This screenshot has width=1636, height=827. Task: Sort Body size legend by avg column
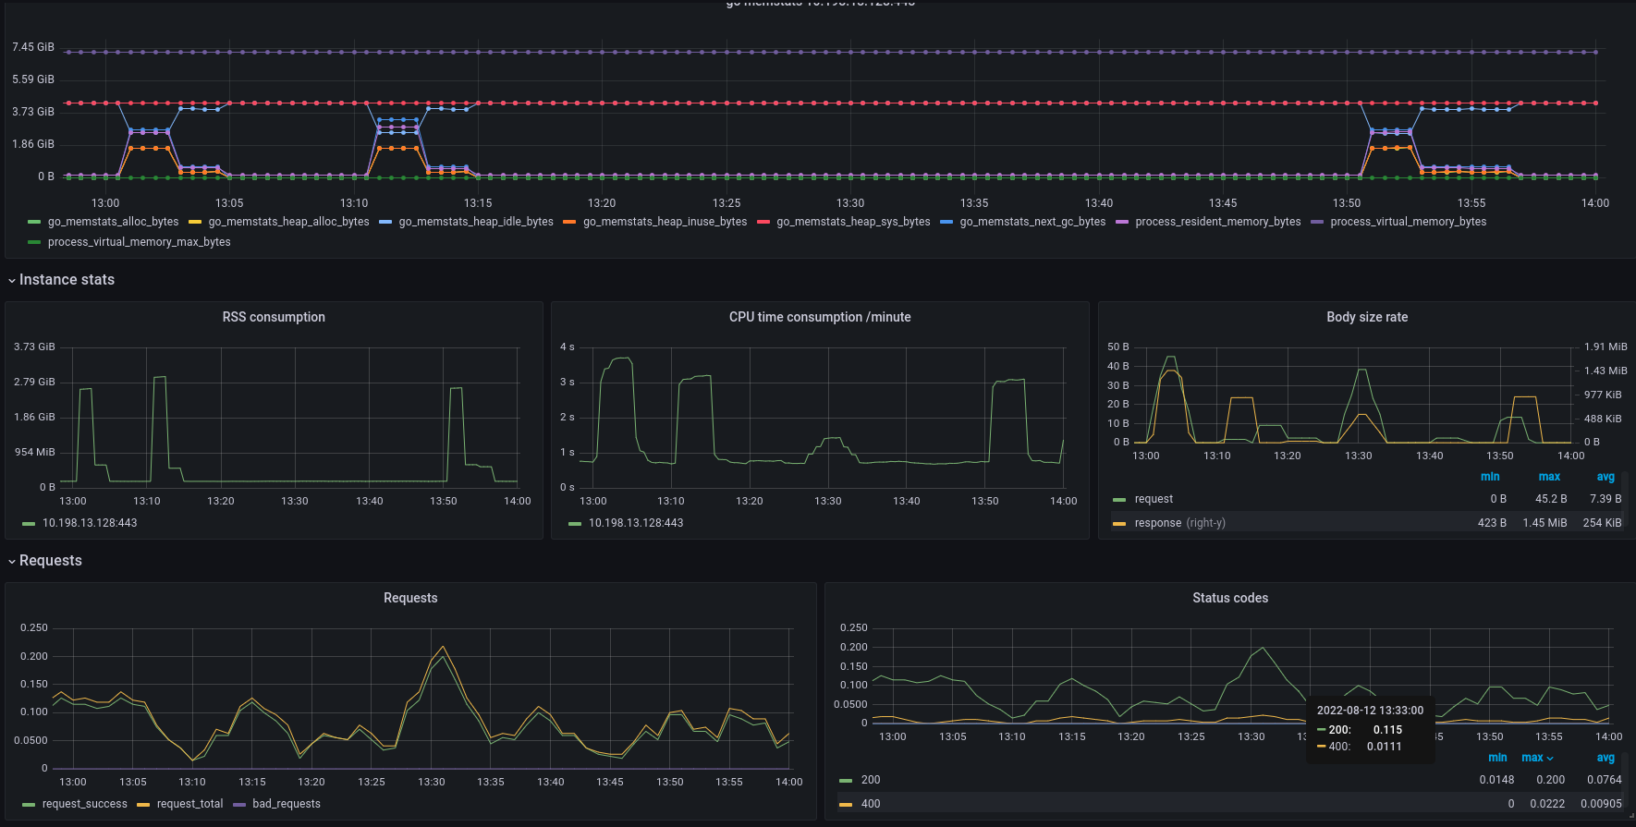pyautogui.click(x=1605, y=477)
